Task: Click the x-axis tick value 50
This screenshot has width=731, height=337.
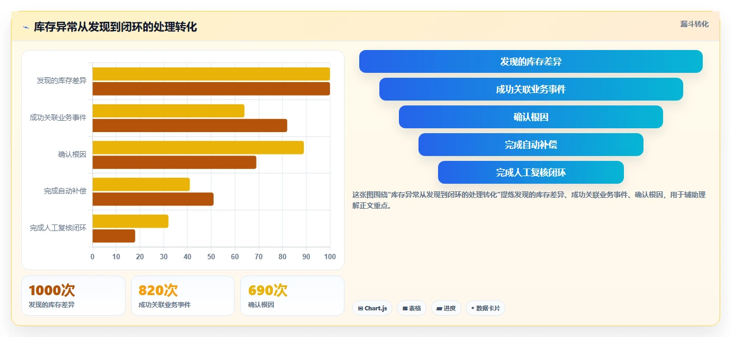Action: click(211, 257)
